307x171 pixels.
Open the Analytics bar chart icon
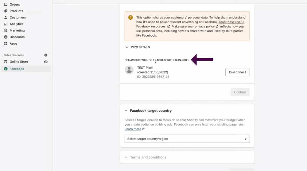6,24
